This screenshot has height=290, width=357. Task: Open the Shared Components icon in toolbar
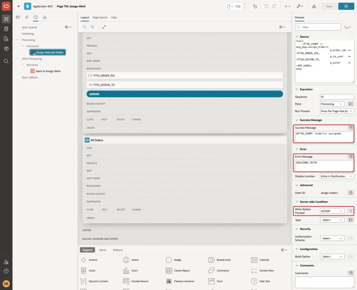pyautogui.click(x=314, y=6)
